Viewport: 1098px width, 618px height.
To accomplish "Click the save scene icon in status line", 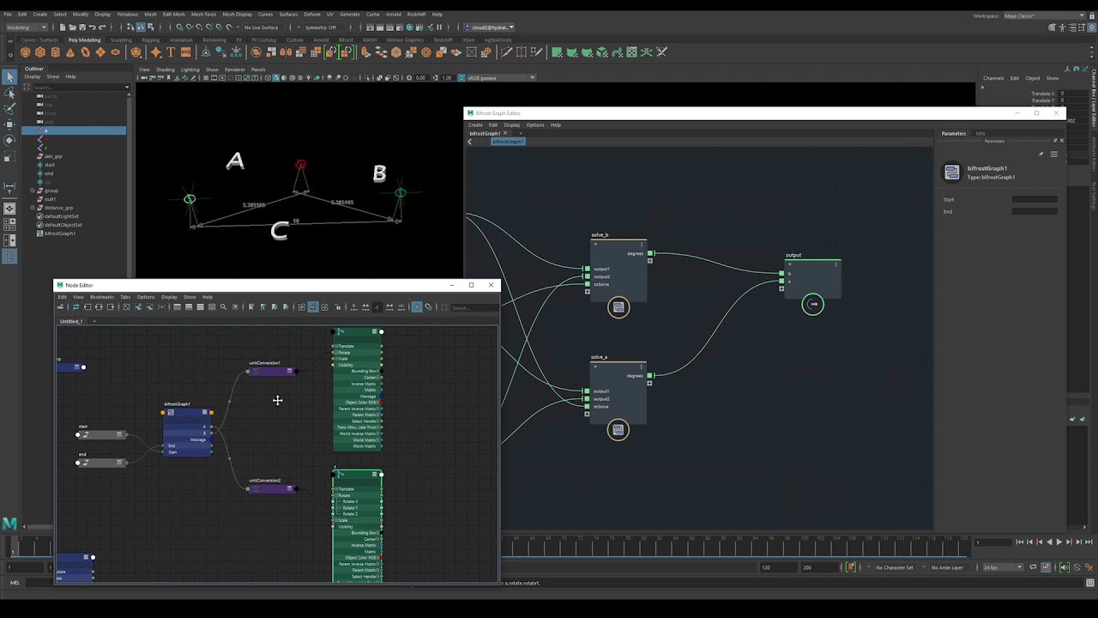I will [81, 27].
